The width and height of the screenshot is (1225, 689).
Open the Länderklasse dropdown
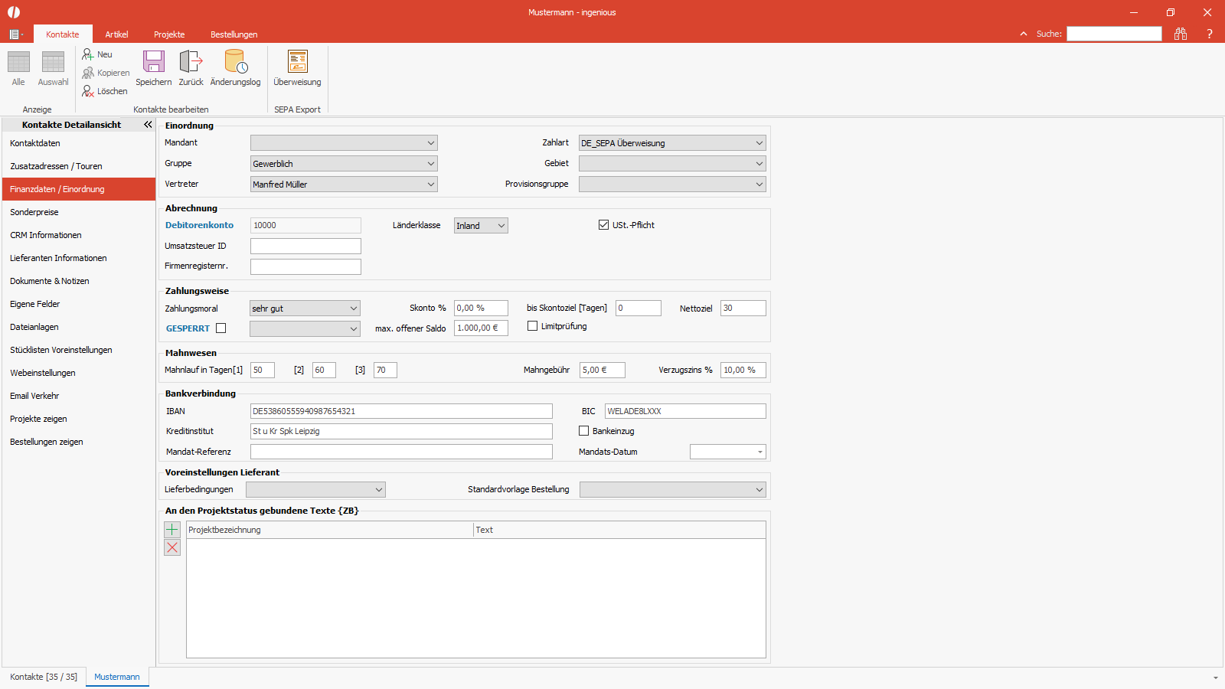(481, 225)
